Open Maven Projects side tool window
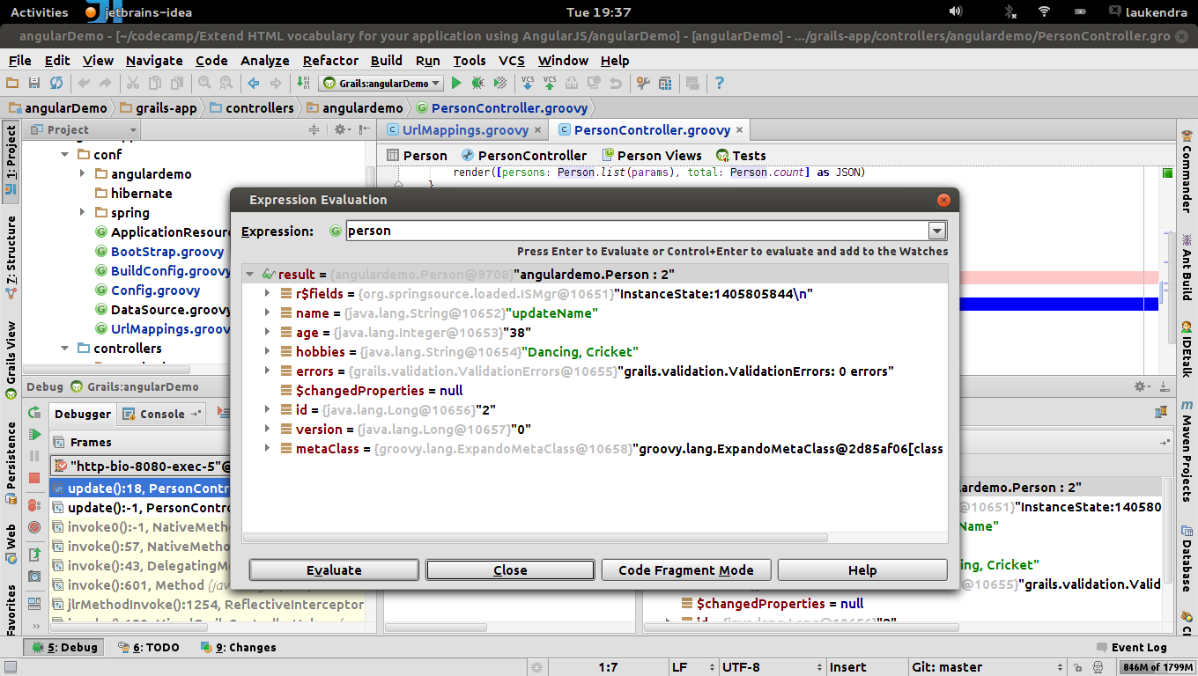The image size is (1198, 676). 1187,450
